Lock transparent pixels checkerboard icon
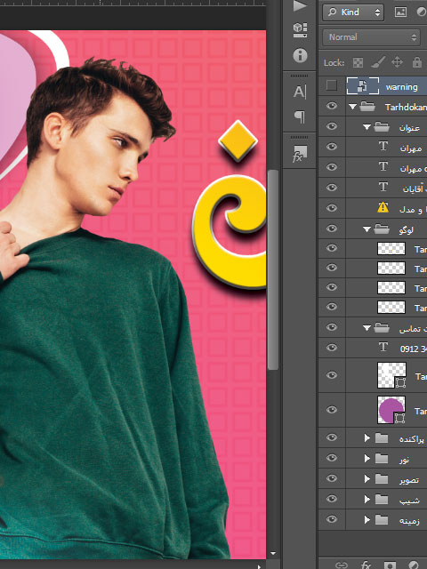427x569 pixels. (x=358, y=63)
